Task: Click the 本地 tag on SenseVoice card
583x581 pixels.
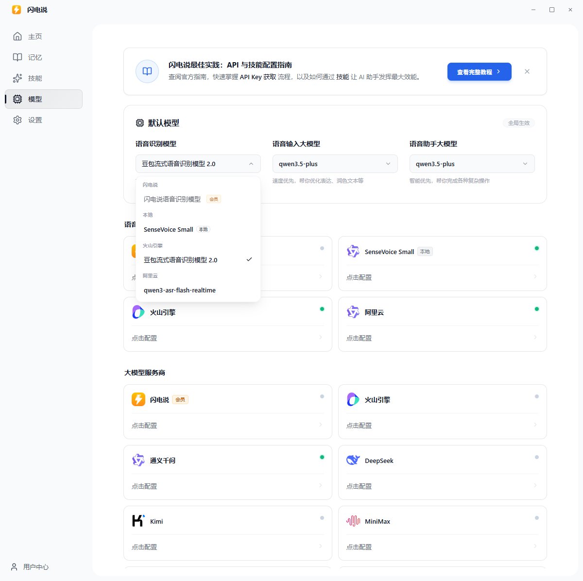Action: click(x=425, y=252)
